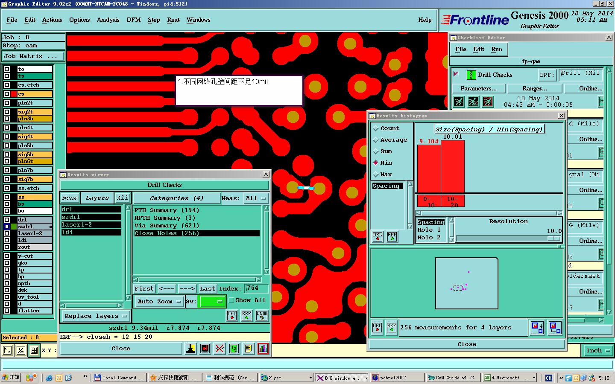Click the green drill bit icon beside Drill Checks
Image resolution: width=615 pixels, height=384 pixels.
(x=471, y=75)
